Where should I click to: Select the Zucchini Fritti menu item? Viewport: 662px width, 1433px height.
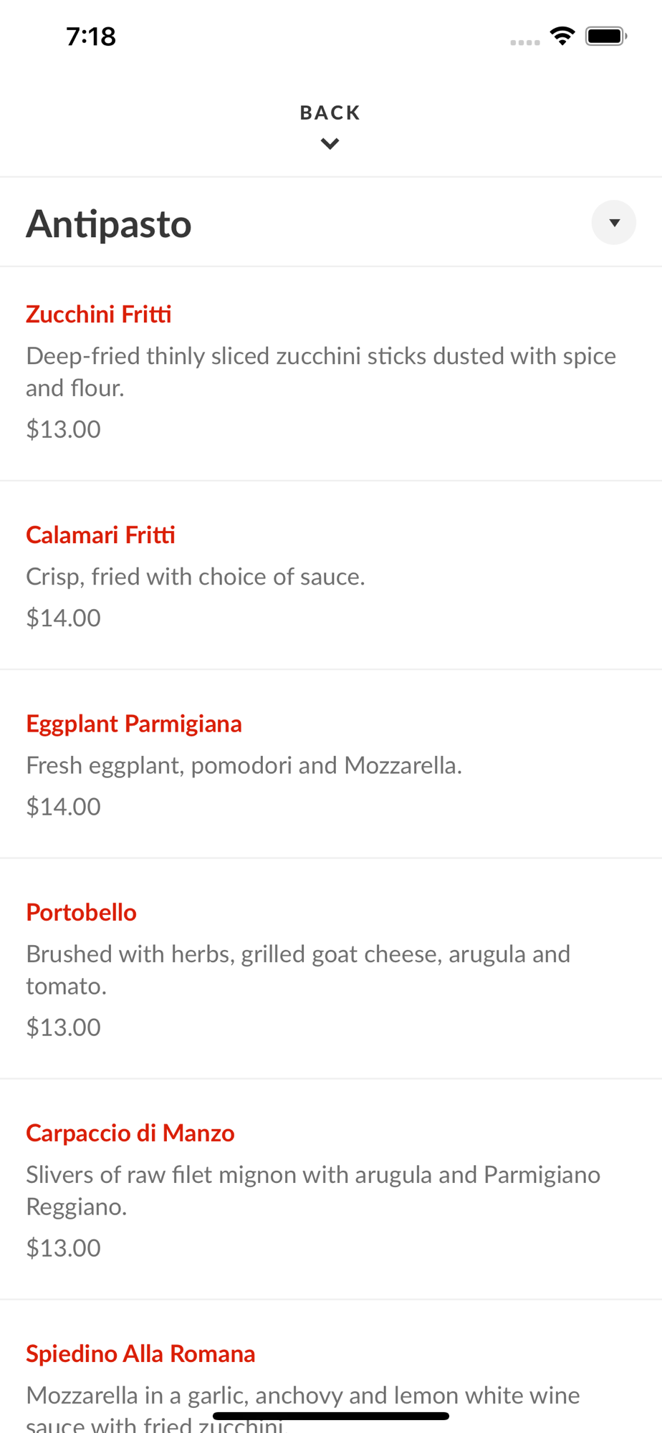click(x=99, y=315)
